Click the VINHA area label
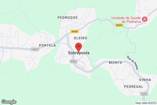157x105 pixels. (x=145, y=80)
